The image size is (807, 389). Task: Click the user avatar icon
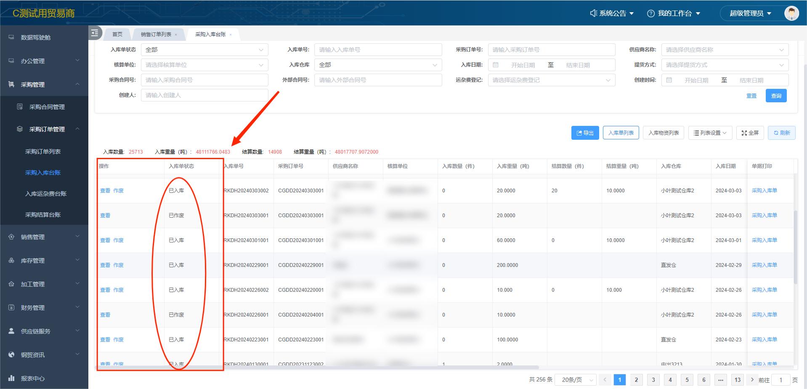pos(791,13)
